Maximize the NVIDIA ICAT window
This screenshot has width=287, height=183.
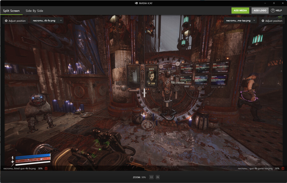pyautogui.click(x=274, y=3)
